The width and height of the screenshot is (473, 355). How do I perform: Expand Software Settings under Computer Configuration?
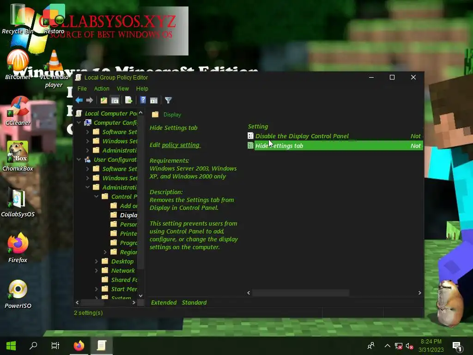[x=87, y=132]
